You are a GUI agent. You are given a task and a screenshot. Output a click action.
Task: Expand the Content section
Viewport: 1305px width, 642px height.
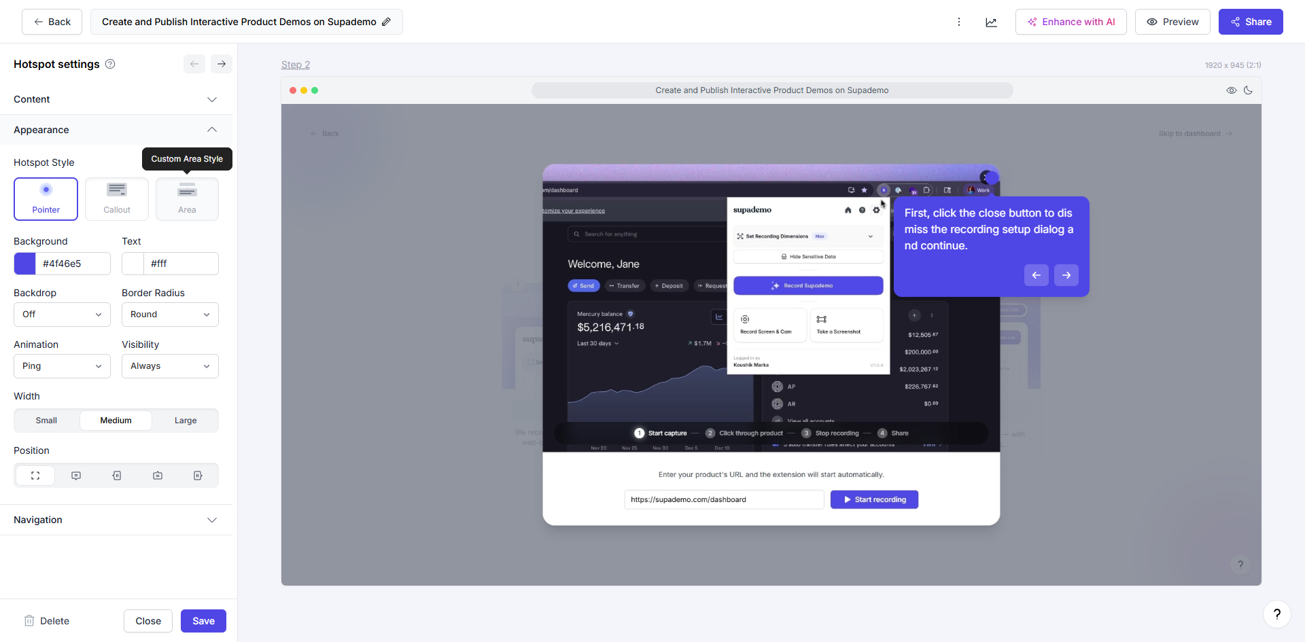click(x=116, y=99)
